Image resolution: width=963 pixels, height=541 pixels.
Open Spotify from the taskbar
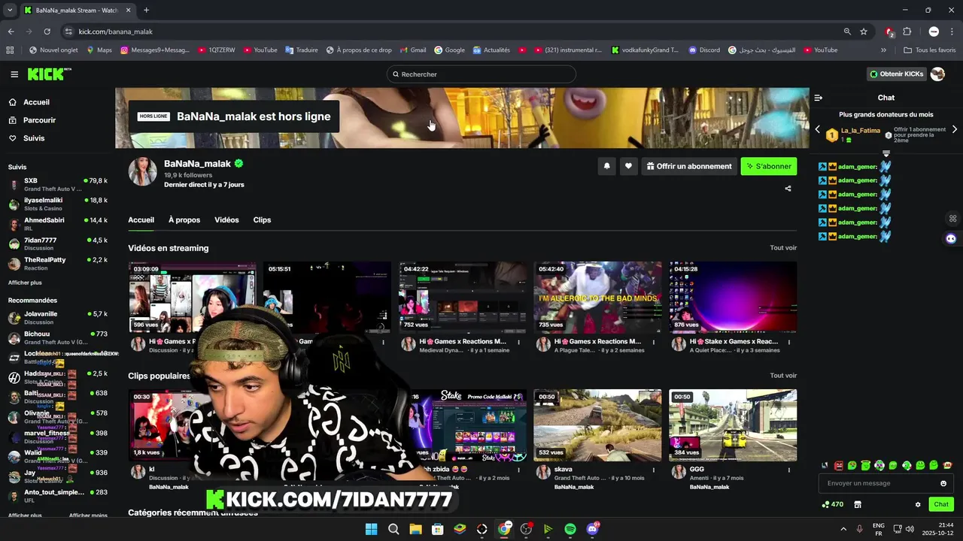(x=570, y=529)
